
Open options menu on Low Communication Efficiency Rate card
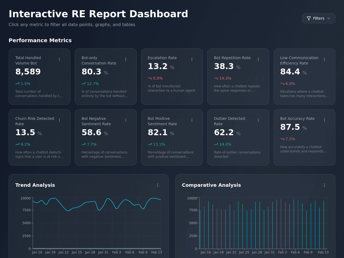tap(324, 59)
